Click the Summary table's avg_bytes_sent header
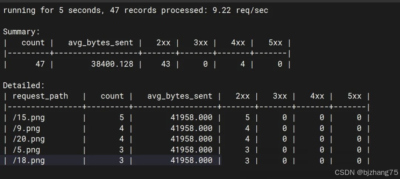The width and height of the screenshot is (400, 179). click(x=100, y=43)
